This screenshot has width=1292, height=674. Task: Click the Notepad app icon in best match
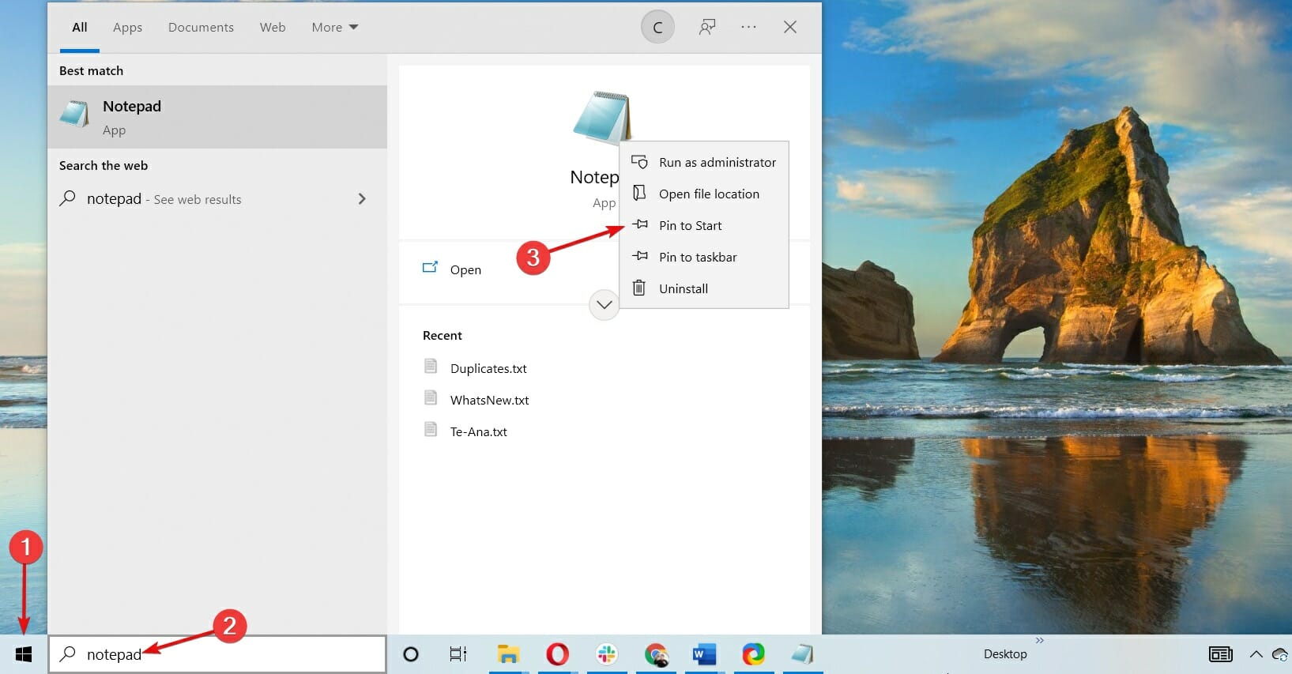[74, 115]
